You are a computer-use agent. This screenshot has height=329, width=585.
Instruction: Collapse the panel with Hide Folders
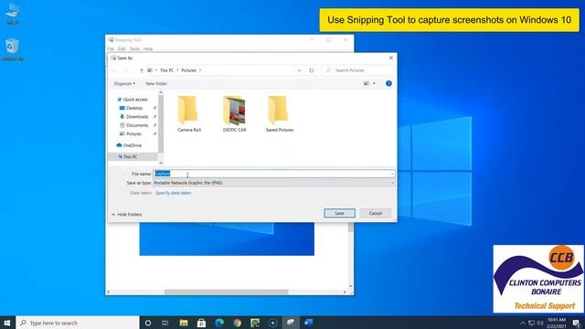pos(126,215)
